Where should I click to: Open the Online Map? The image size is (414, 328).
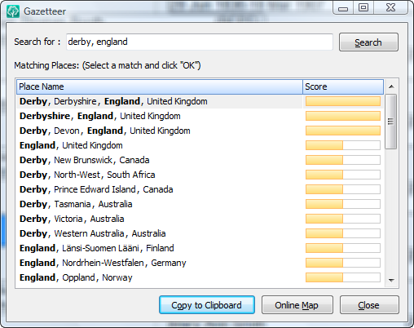pos(297,305)
